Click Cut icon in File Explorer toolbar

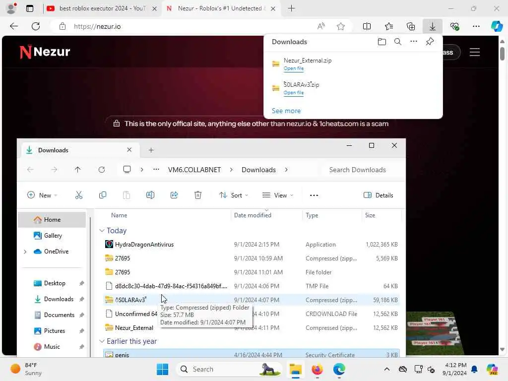pos(79,195)
